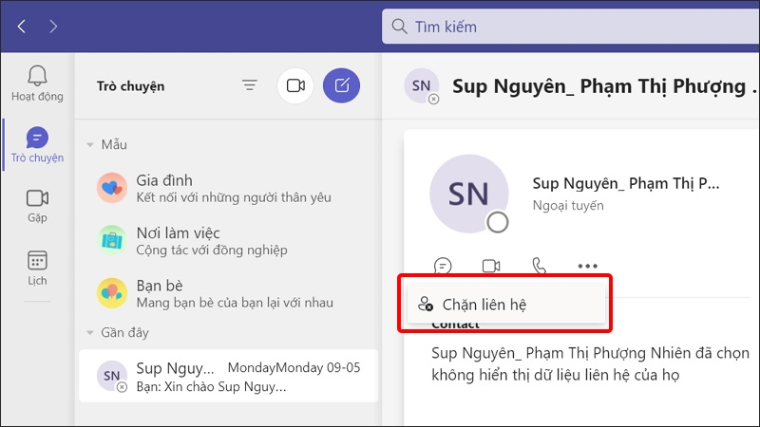Start chat from profile card icon

point(443,266)
